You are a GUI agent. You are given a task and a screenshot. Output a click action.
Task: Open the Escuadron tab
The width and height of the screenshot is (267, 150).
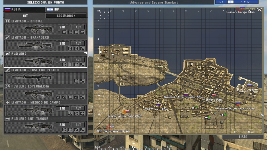(x=66, y=16)
